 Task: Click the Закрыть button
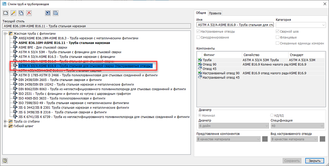pos(315,161)
